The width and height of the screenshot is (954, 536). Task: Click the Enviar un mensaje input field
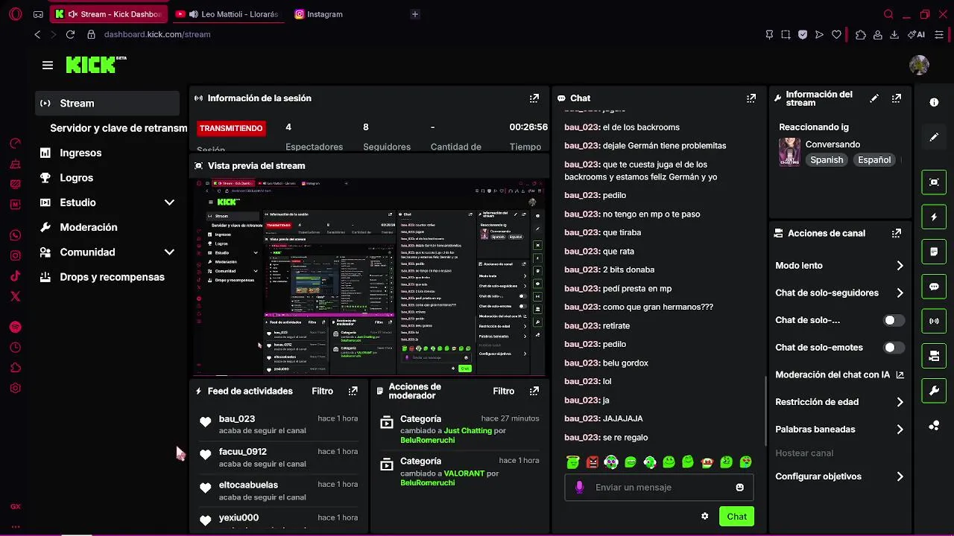pos(659,488)
